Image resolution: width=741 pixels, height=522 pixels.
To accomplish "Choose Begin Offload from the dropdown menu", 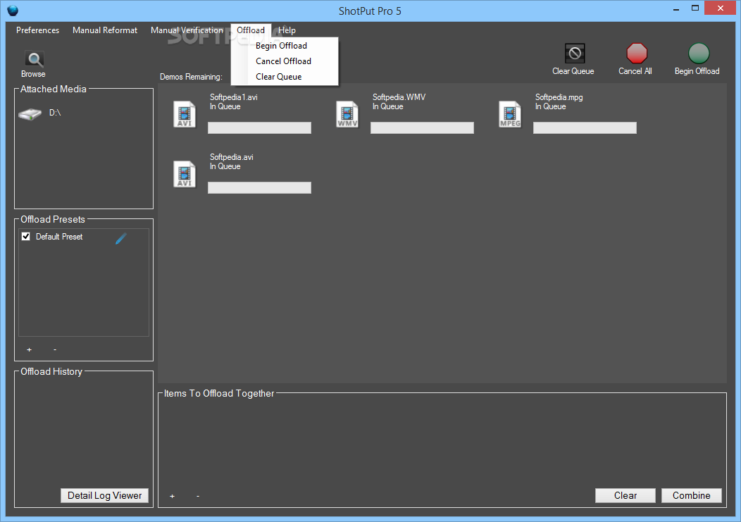I will coord(285,46).
